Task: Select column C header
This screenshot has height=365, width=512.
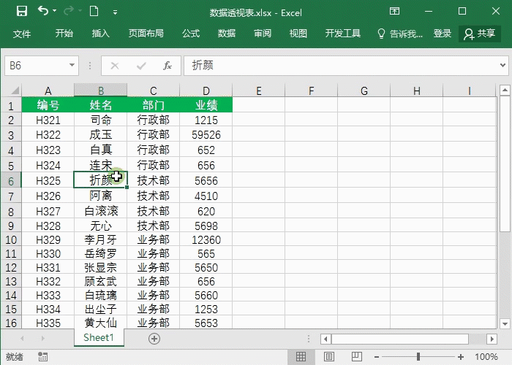Action: 153,91
